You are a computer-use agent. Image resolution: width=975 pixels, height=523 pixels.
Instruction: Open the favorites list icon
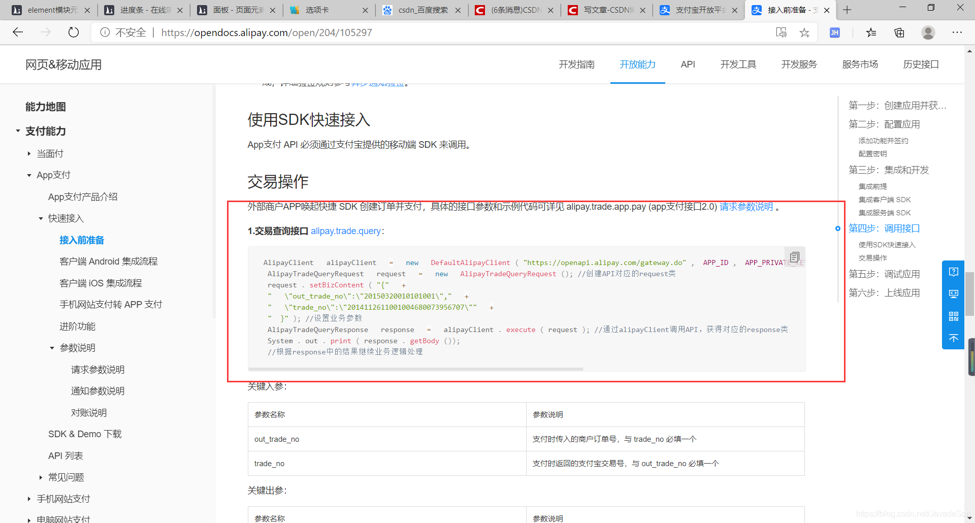(871, 32)
